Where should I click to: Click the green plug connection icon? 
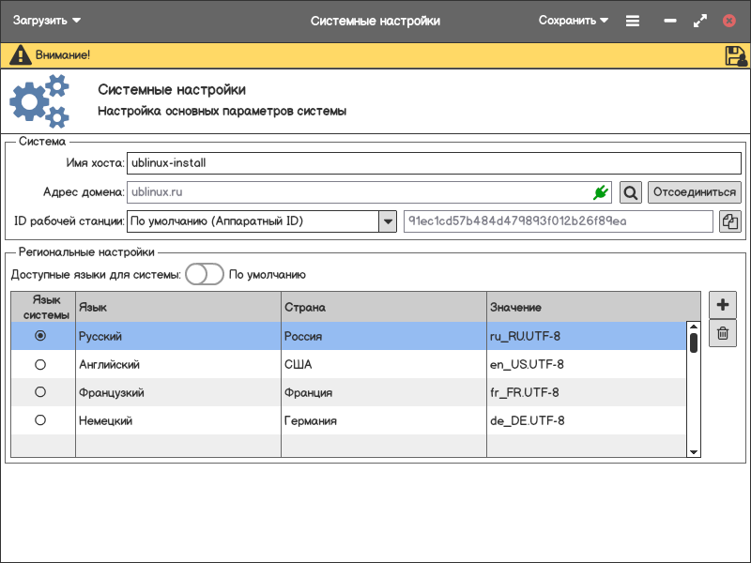[x=601, y=192]
